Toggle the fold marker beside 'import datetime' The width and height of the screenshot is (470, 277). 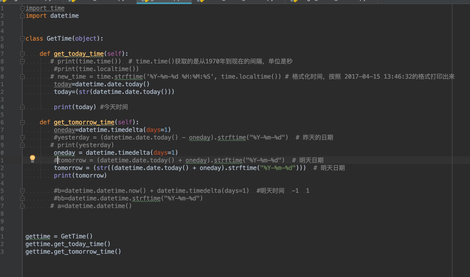tap(22, 16)
